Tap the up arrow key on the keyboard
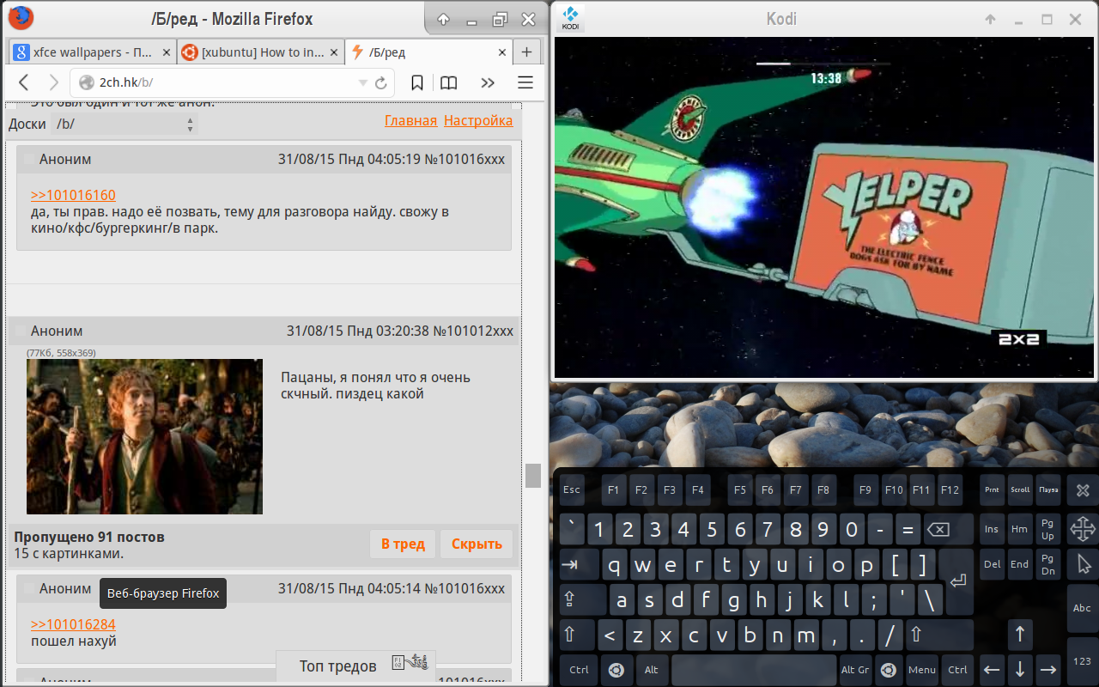 [x=1020, y=635]
